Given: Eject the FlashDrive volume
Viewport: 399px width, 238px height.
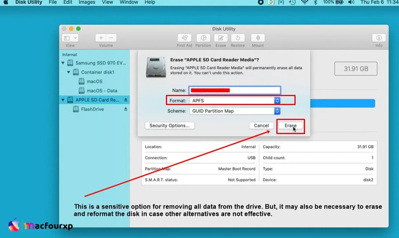Looking at the screenshot, I should (x=126, y=109).
